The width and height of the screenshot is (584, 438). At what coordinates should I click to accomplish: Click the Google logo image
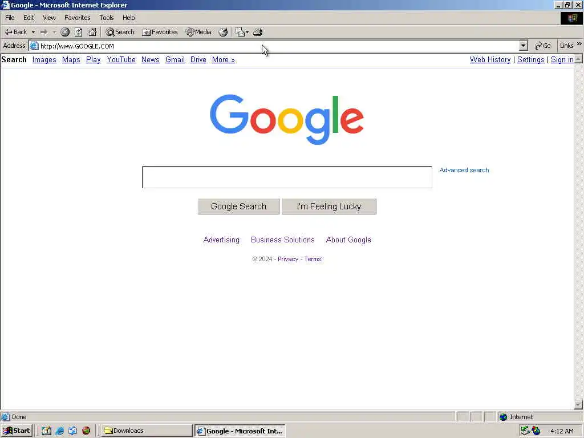[287, 119]
